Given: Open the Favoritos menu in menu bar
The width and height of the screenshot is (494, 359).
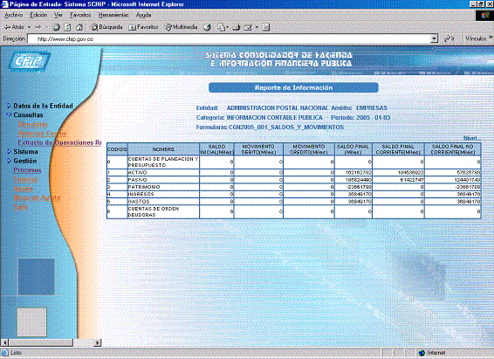Looking at the screenshot, I should pos(80,15).
